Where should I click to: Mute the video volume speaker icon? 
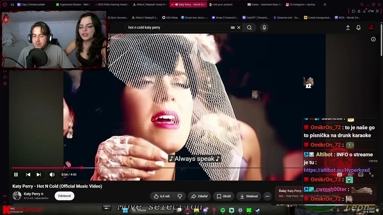pyautogui.click(x=52, y=175)
